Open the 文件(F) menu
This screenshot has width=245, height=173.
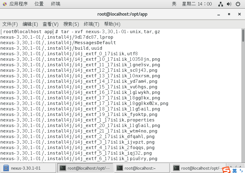pos(10,24)
